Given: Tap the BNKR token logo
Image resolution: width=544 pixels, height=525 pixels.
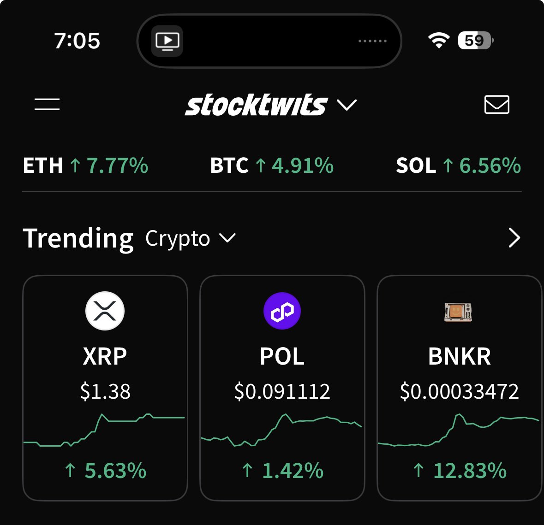Looking at the screenshot, I should pos(458,312).
